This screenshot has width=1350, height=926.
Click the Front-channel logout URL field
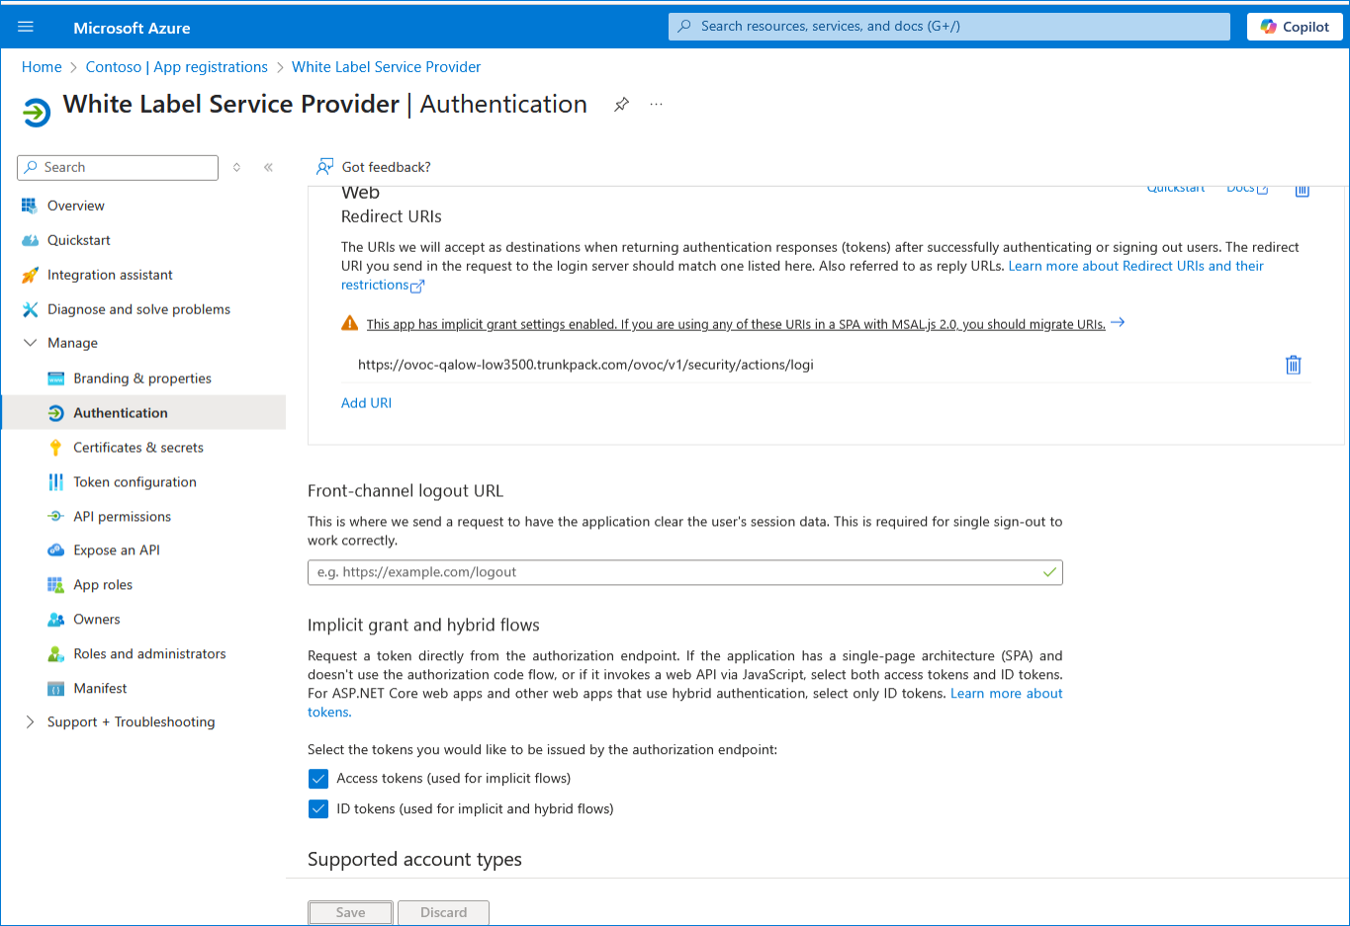tap(673, 572)
